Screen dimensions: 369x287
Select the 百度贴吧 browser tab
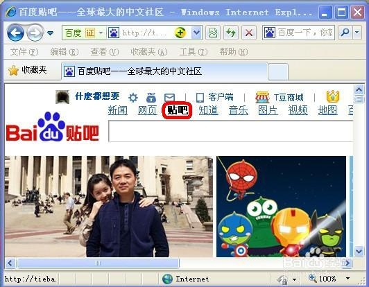pyautogui.click(x=164, y=71)
